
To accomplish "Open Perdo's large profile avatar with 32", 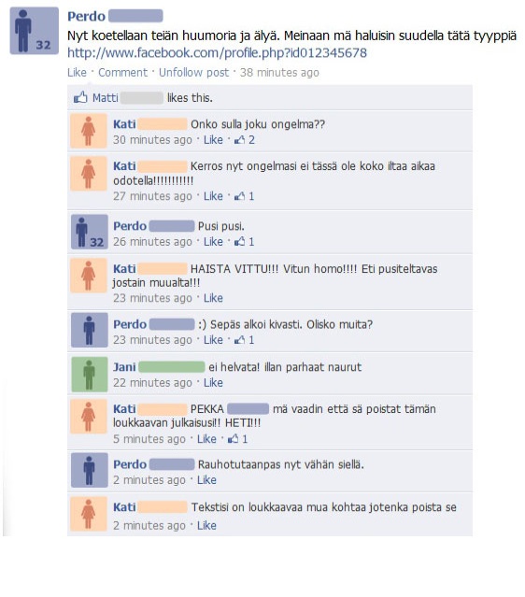I will click(34, 31).
